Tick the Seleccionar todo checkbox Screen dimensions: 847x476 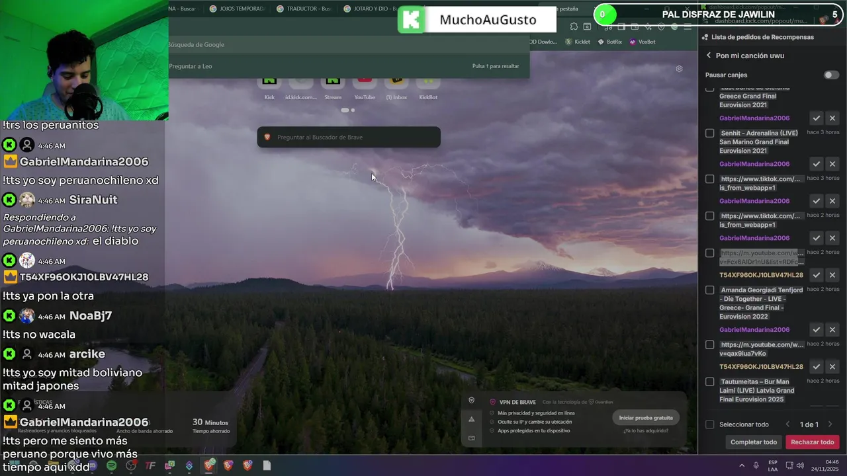pos(709,424)
